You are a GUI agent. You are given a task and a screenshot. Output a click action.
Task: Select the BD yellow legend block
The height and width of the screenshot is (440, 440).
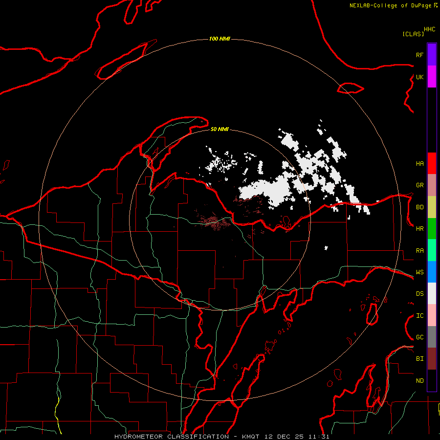click(x=432, y=207)
